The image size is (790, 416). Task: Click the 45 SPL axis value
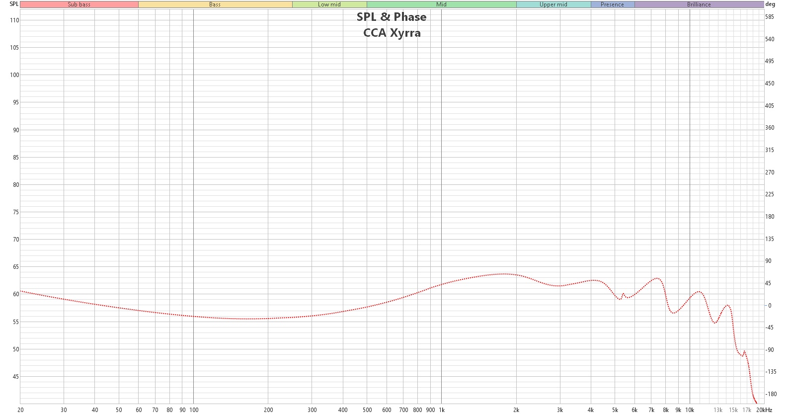[x=16, y=377]
